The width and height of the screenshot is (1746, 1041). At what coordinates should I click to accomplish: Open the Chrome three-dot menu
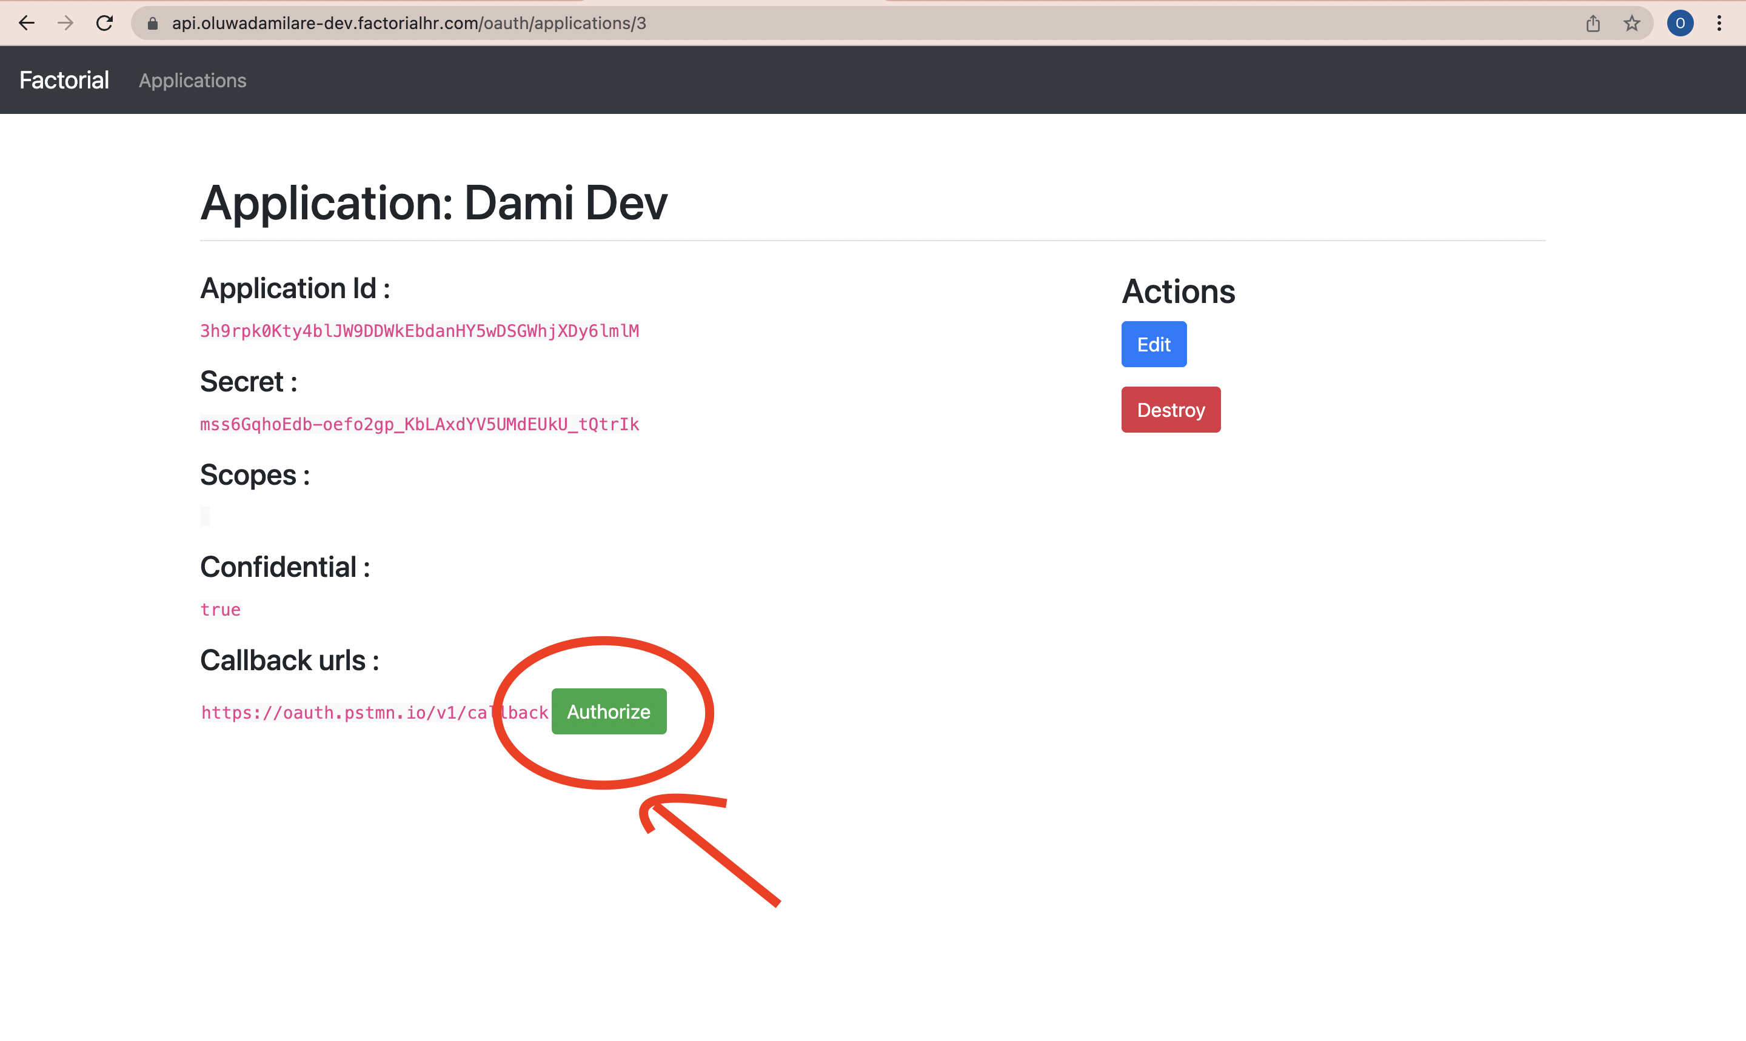[1719, 24]
